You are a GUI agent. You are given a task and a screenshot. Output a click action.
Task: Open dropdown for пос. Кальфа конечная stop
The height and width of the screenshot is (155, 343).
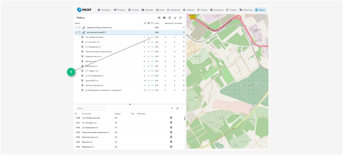[x=184, y=37]
